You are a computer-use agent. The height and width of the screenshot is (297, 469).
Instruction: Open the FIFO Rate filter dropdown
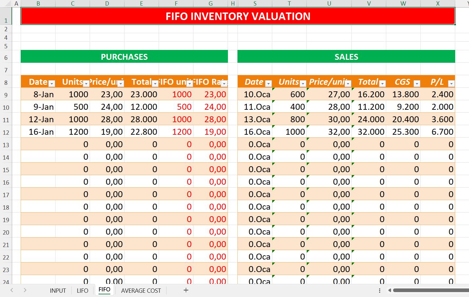pyautogui.click(x=224, y=84)
